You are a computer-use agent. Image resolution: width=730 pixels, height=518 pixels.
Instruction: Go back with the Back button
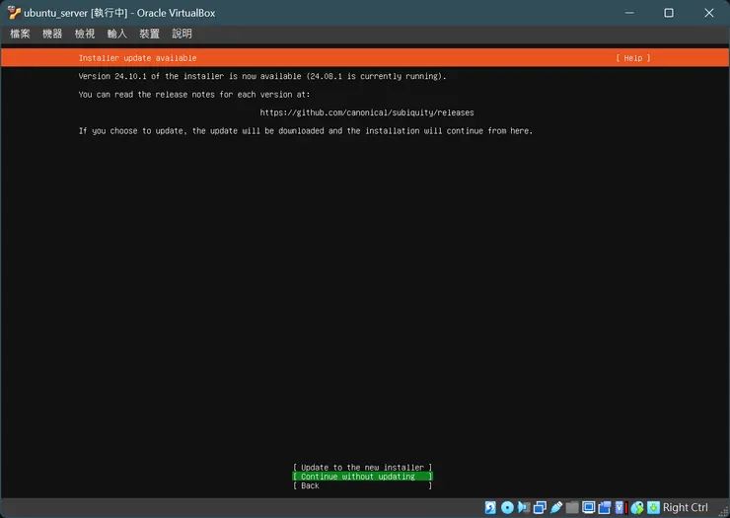coord(362,485)
